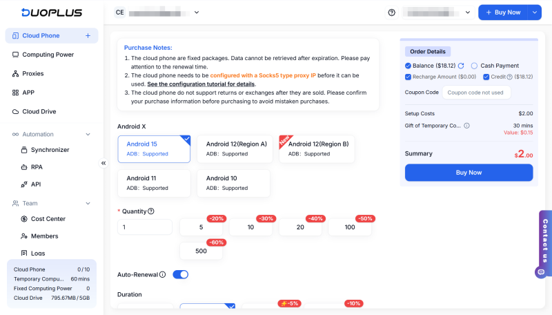
Task: Click Buy Now button in Order Details
Action: [469, 173]
